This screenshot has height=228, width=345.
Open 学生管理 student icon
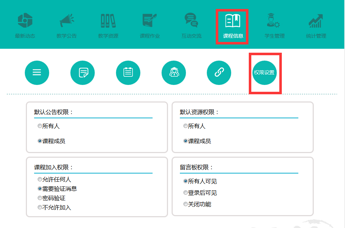275,21
